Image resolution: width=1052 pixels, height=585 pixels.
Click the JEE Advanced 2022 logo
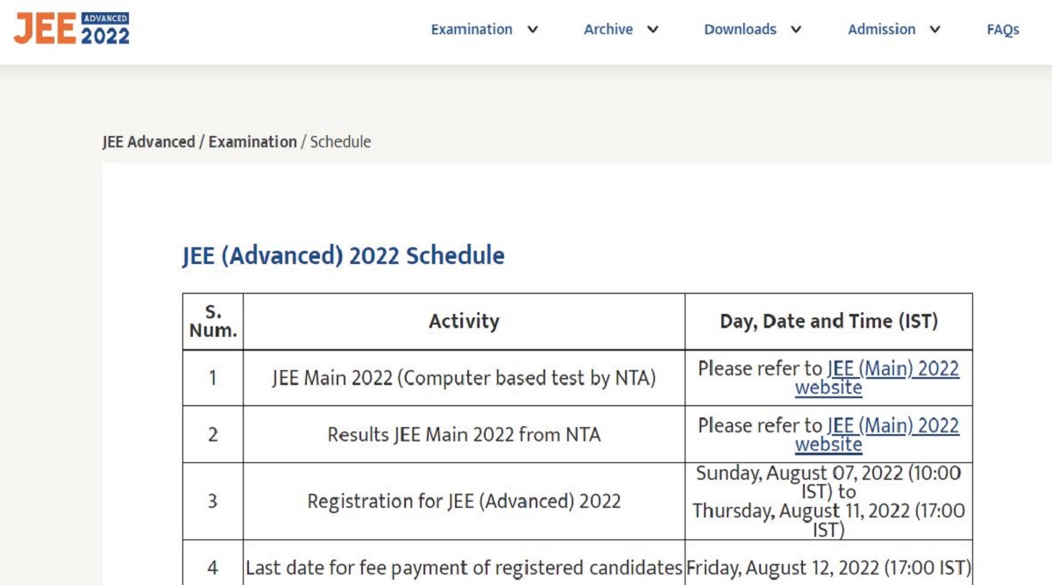[x=72, y=29]
